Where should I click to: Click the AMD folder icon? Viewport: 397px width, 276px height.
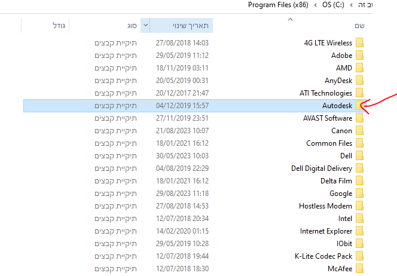[x=359, y=68]
